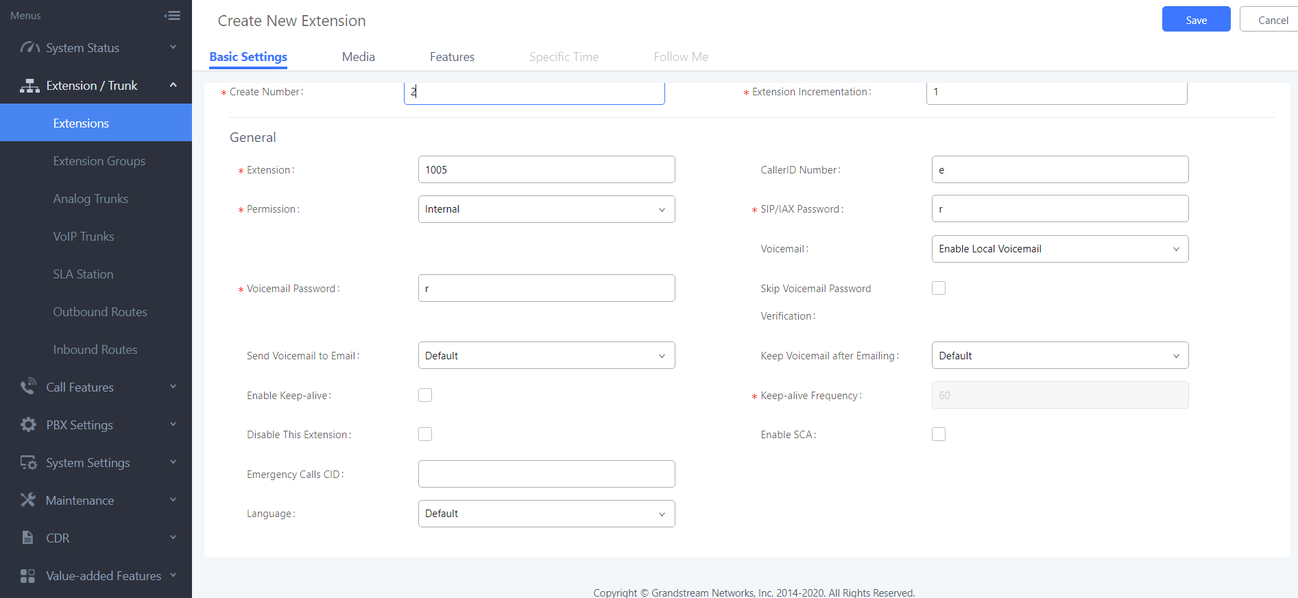This screenshot has height=598, width=1298.
Task: Switch to the Features tab
Action: [452, 57]
